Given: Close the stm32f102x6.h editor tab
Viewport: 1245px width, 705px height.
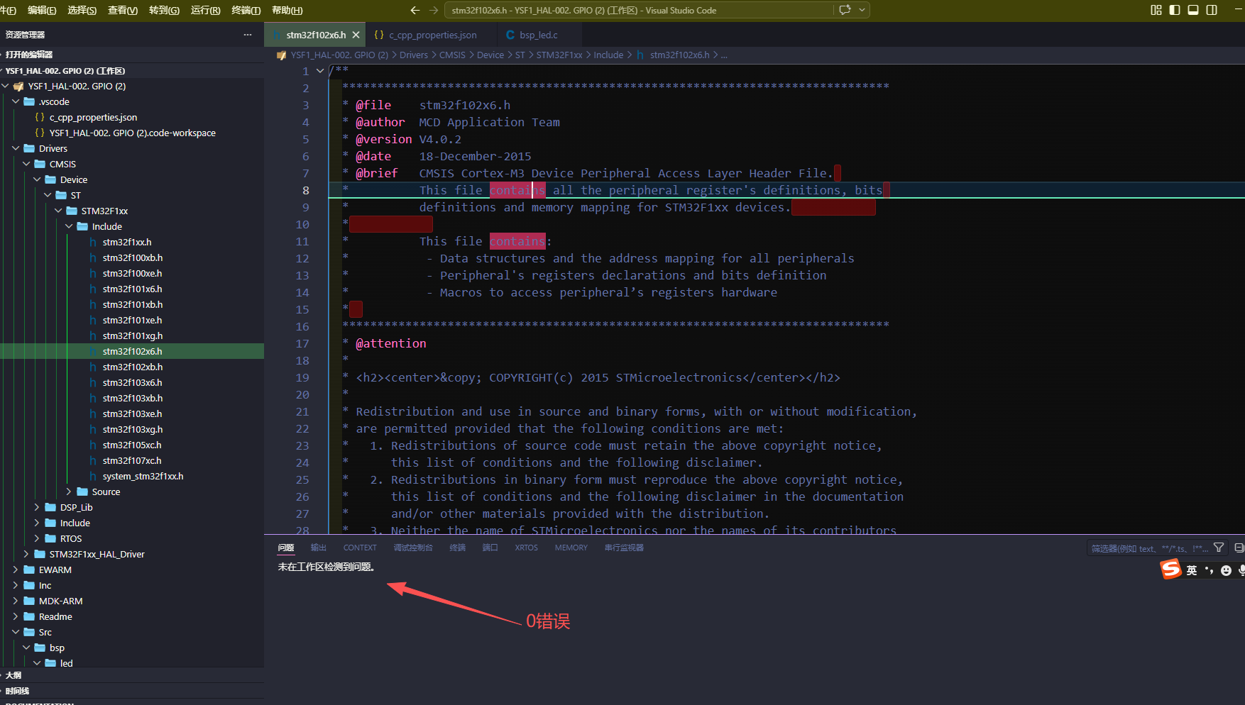Looking at the screenshot, I should 356,35.
